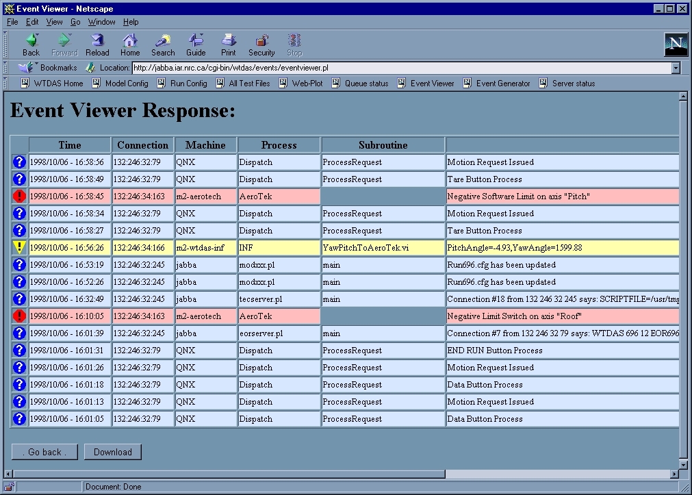Click the info icon on tecserver.pl row
The image size is (692, 495).
[x=19, y=299]
